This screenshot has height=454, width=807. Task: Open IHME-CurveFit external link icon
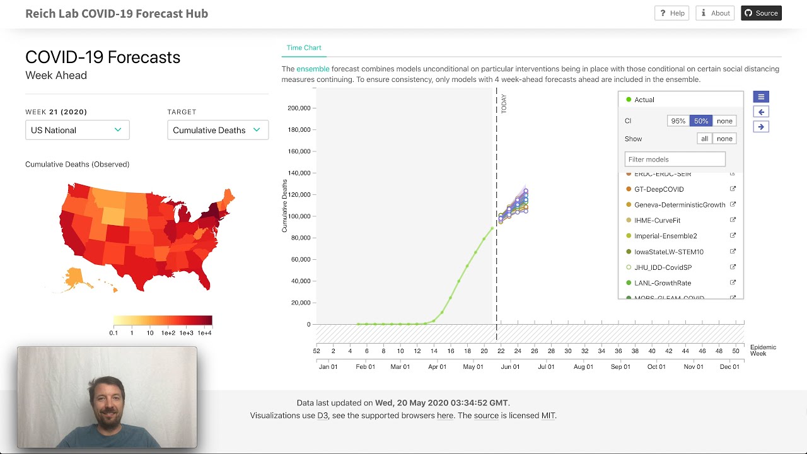[733, 220]
